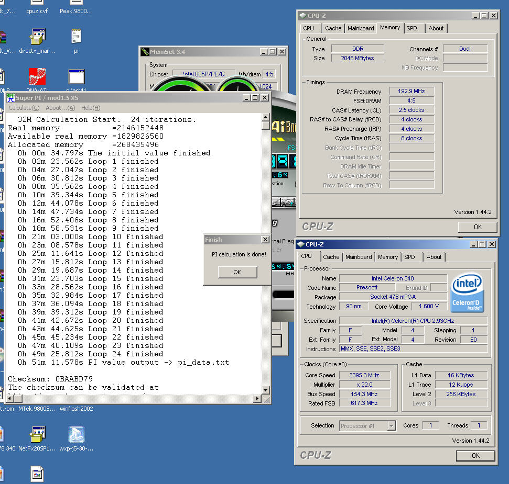
Task: Click Super PI vertical scrollbar down arrow
Action: coord(266,390)
